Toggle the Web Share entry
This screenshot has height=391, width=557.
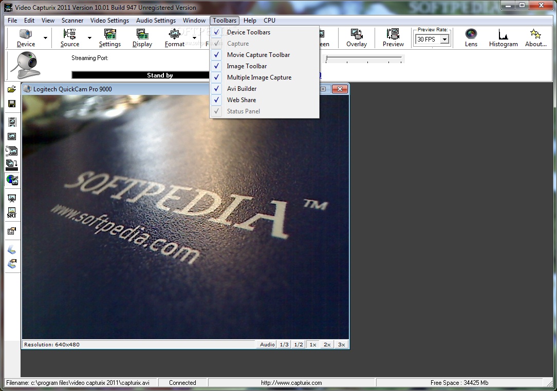[265, 100]
